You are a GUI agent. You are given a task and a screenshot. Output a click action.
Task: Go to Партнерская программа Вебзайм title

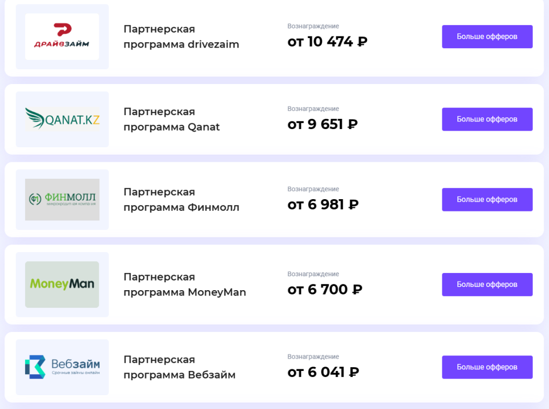[179, 367]
